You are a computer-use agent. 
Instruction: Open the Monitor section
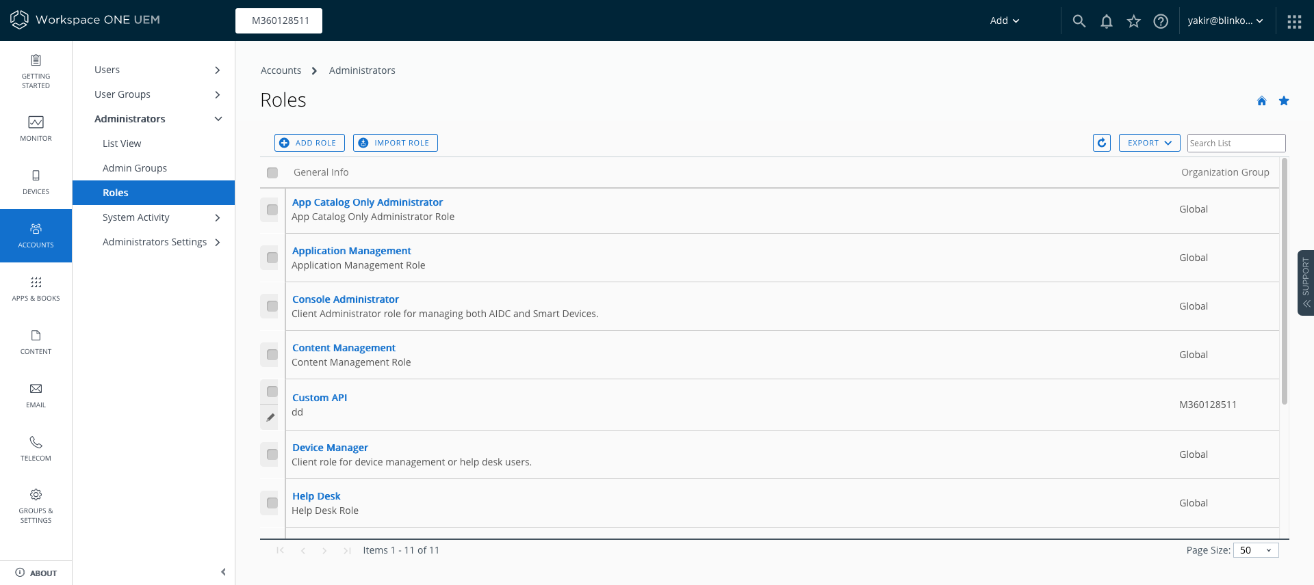tap(36, 128)
